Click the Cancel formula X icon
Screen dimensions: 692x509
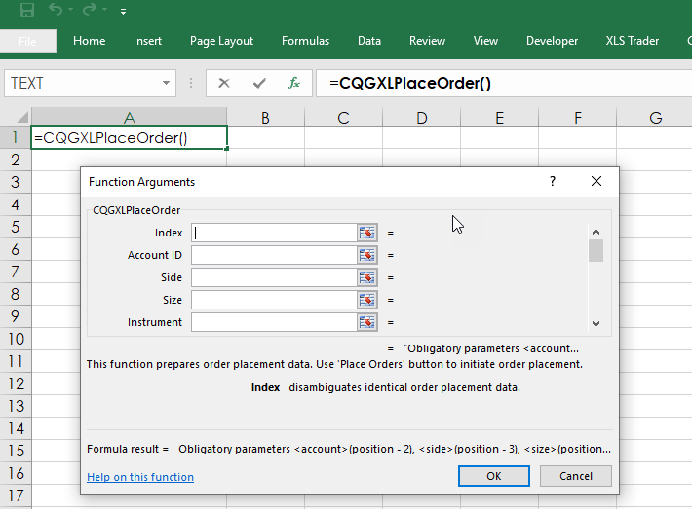coord(224,83)
